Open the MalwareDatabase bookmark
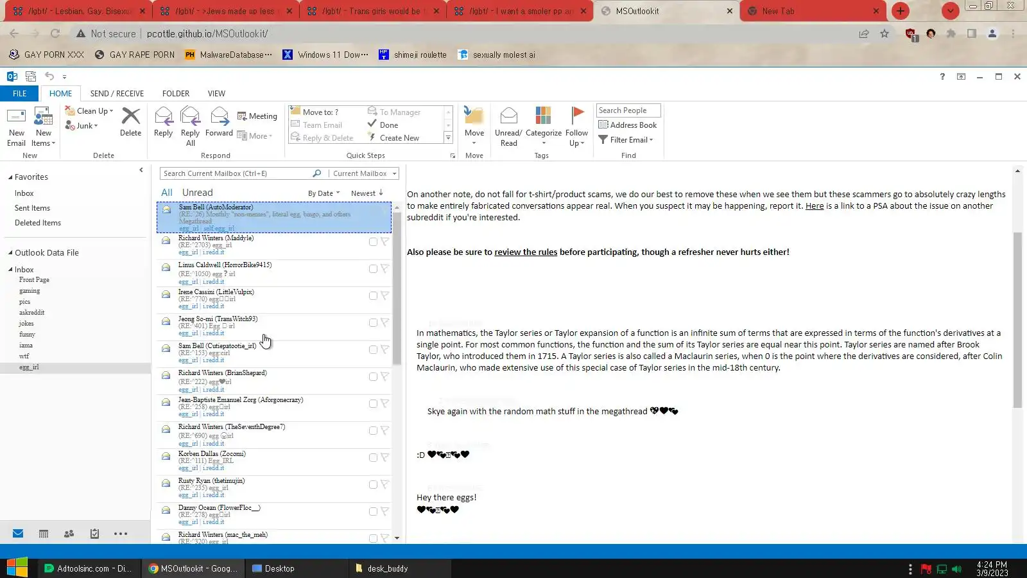 229,55
